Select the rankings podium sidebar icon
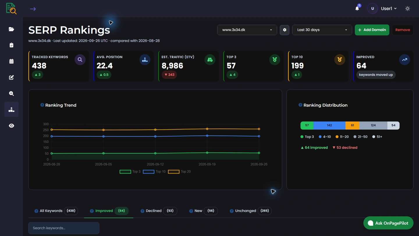This screenshot has height=236, width=419. [11, 110]
